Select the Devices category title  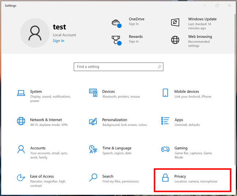point(108,91)
